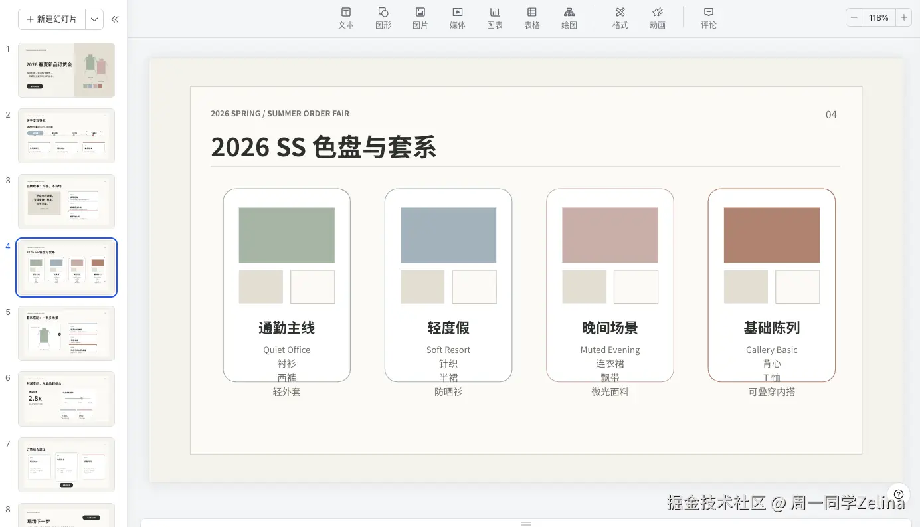The height and width of the screenshot is (527, 920).
Task: Click the Soft Resort subtitle
Action: pos(448,350)
